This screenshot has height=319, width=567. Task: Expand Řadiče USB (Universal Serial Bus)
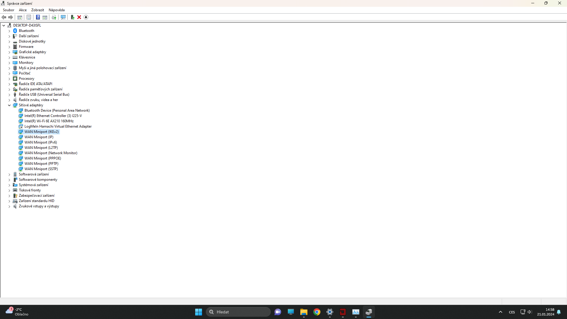[9, 95]
